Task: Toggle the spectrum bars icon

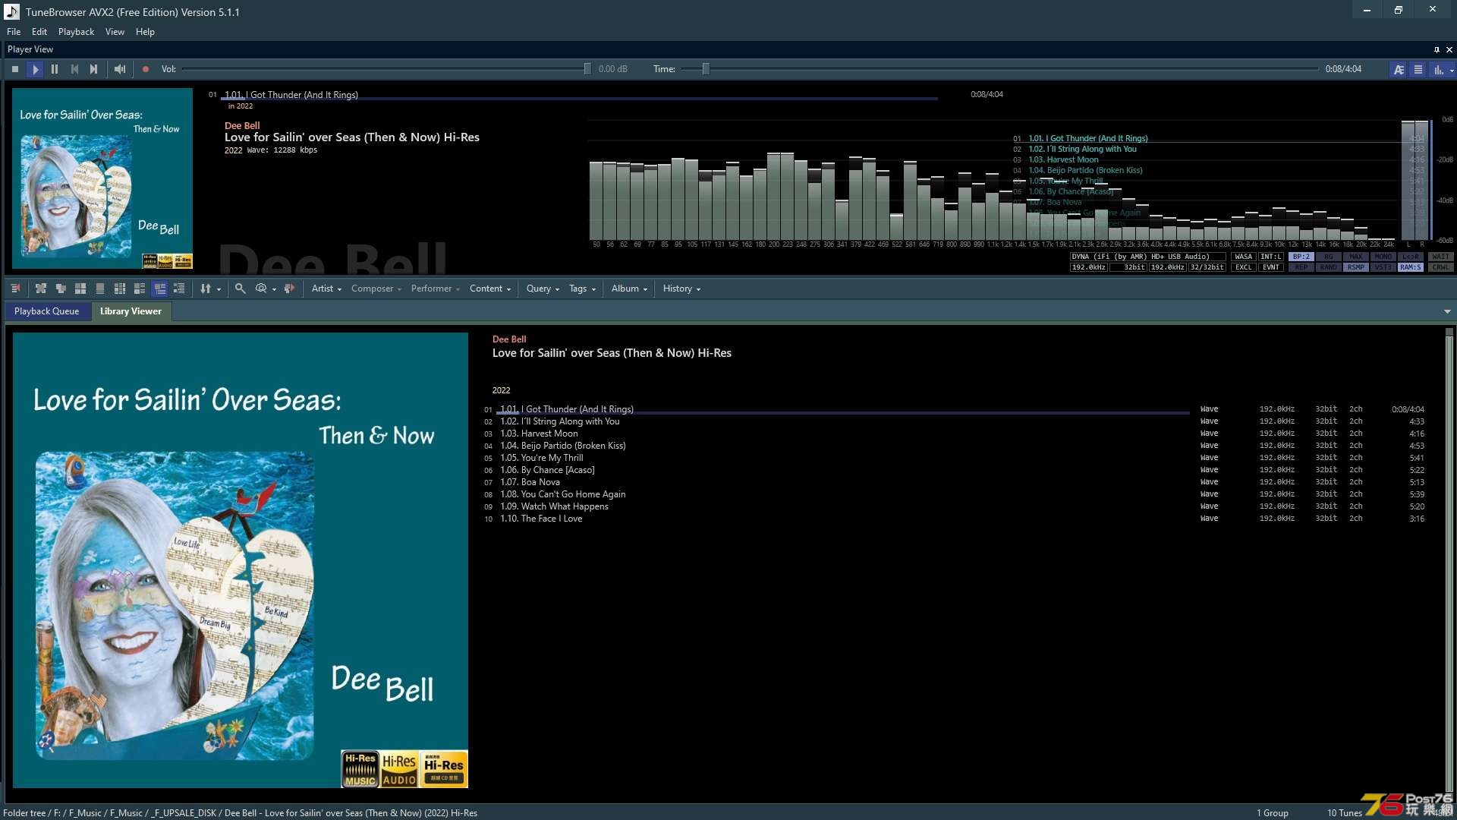Action: pyautogui.click(x=1437, y=69)
